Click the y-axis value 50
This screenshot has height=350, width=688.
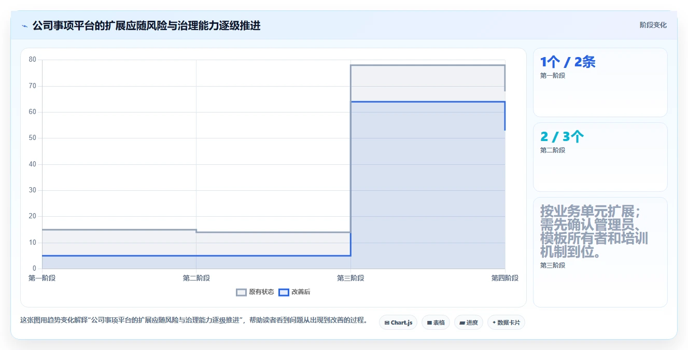coord(33,138)
